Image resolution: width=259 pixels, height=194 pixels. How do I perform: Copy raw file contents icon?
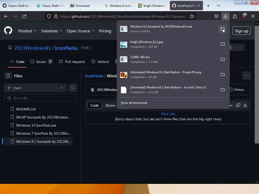pos(238,105)
